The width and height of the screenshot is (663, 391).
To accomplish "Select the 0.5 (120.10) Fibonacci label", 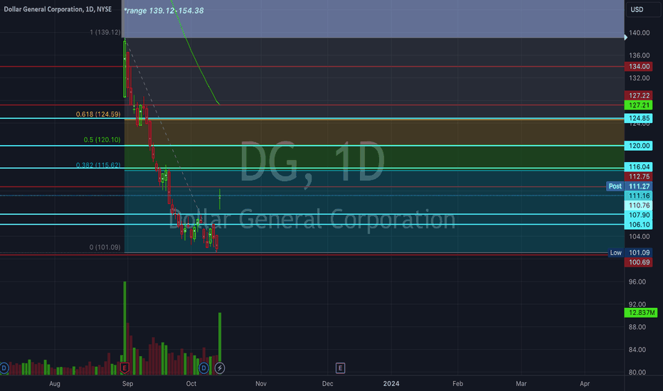I will pos(102,139).
